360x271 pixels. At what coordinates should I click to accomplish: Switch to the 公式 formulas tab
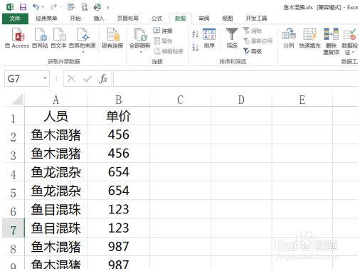[157, 18]
